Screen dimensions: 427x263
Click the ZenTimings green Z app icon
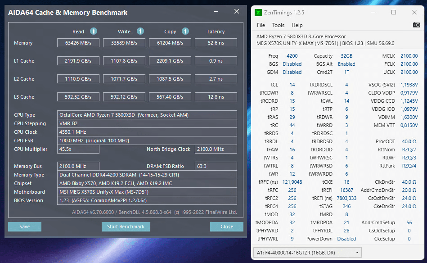[x=258, y=13]
